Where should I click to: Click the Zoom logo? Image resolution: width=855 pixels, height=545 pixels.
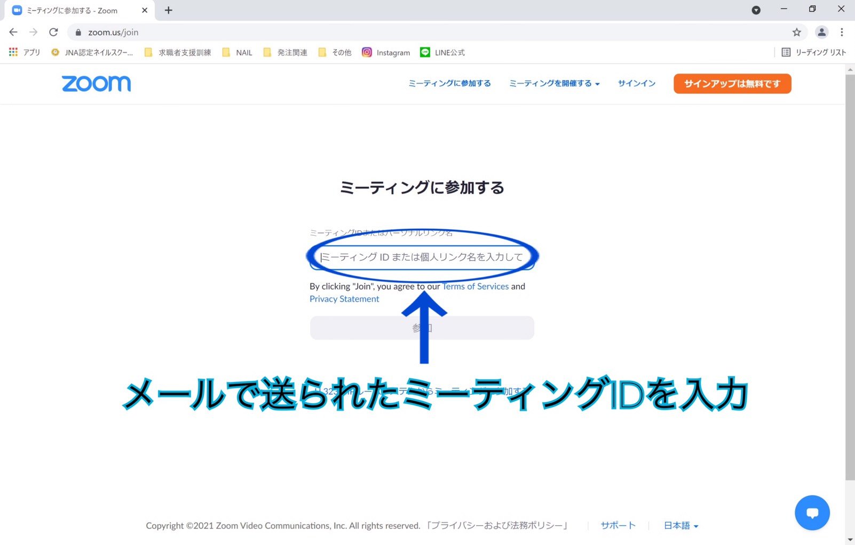pos(96,84)
